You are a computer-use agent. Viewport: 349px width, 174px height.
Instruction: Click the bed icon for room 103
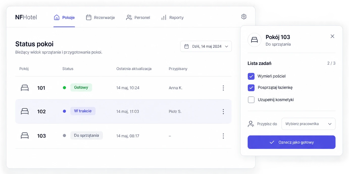click(x=25, y=136)
